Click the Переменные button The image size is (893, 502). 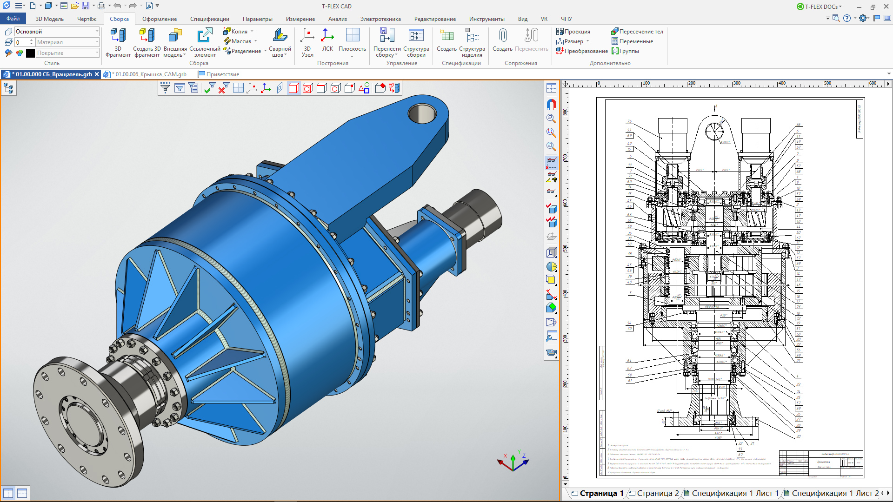pyautogui.click(x=632, y=41)
